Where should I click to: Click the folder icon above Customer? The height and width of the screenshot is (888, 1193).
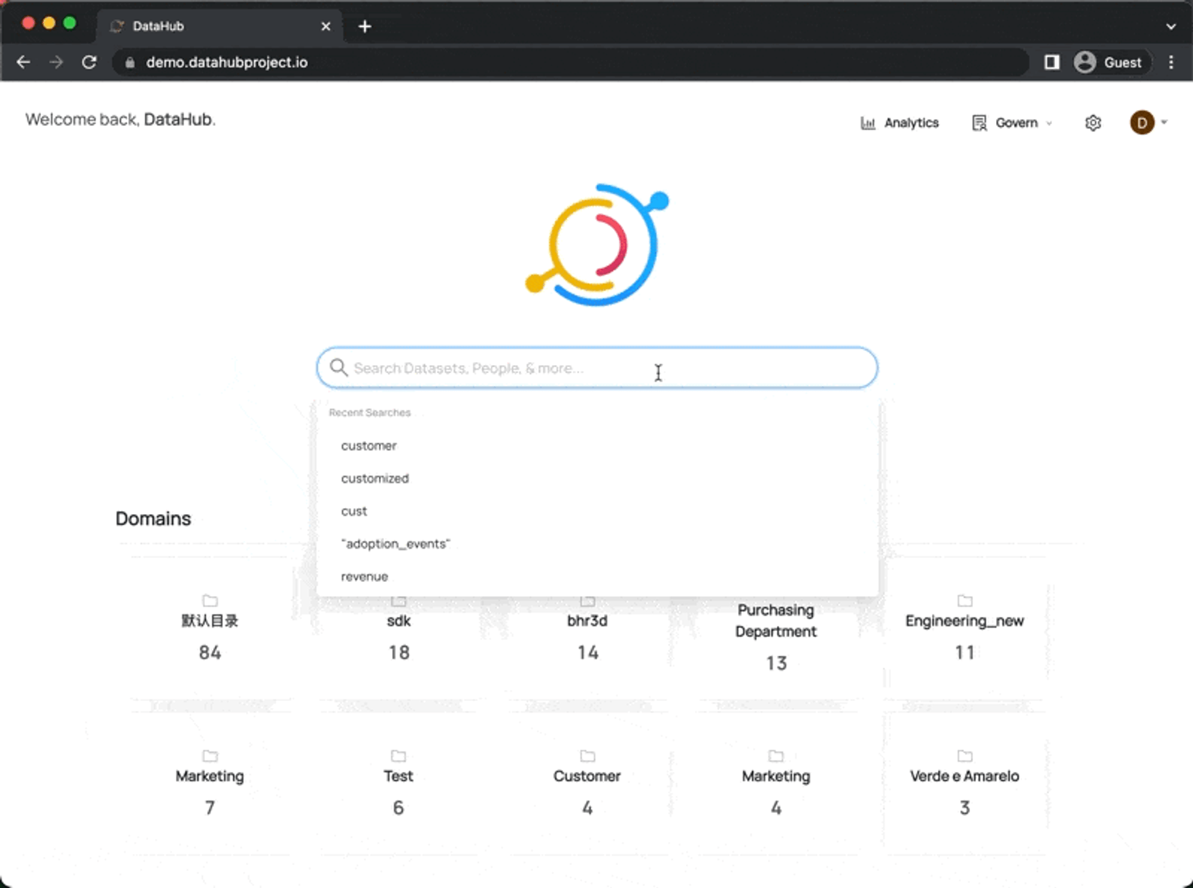click(587, 756)
